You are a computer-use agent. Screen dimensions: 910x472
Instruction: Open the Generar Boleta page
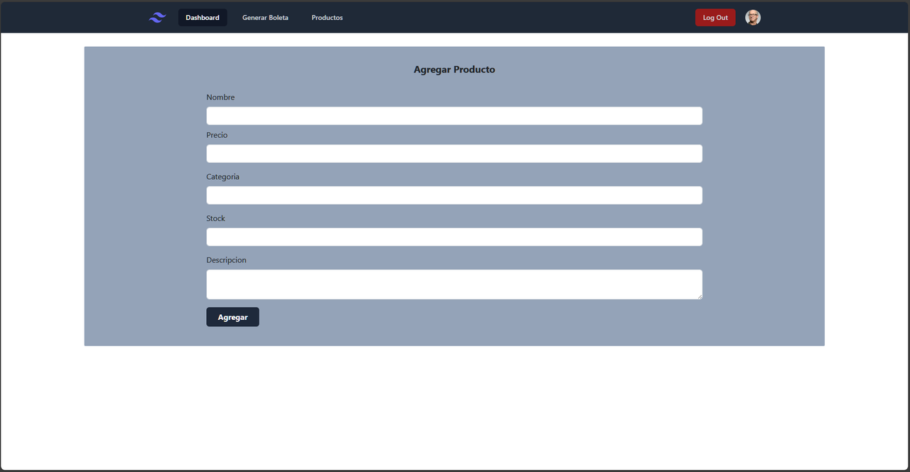click(265, 17)
